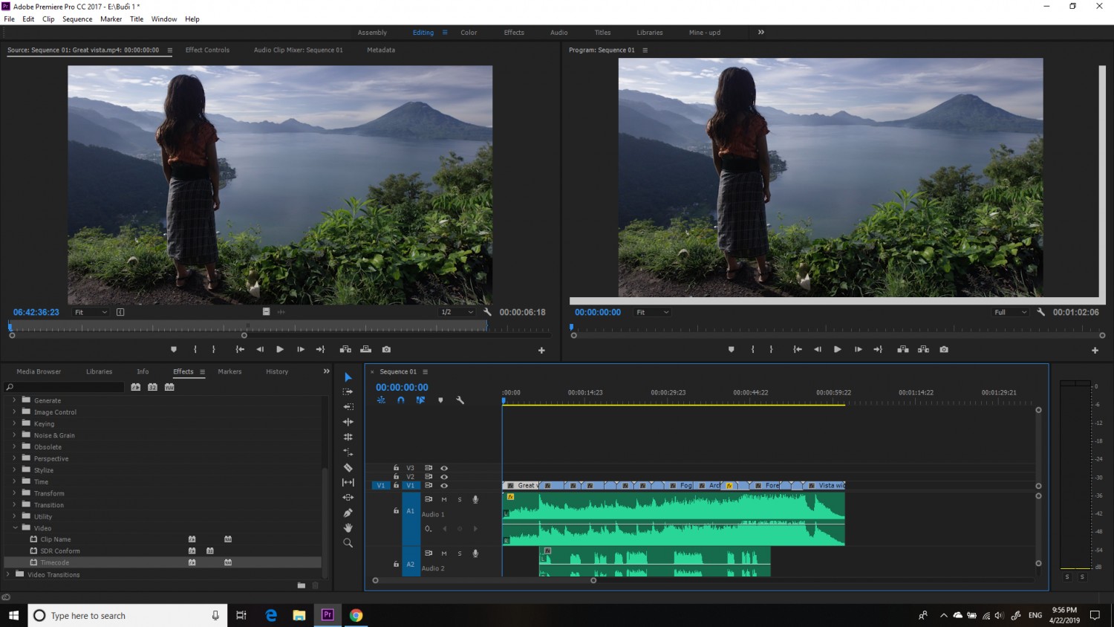Open Chrome from the Windows taskbar

tap(356, 615)
